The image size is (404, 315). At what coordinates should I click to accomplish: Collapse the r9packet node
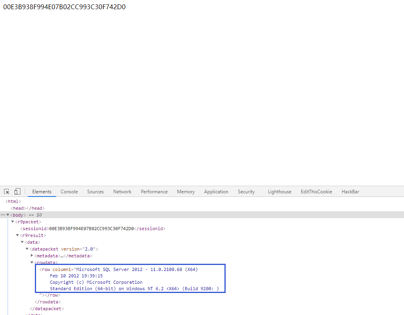(x=12, y=222)
